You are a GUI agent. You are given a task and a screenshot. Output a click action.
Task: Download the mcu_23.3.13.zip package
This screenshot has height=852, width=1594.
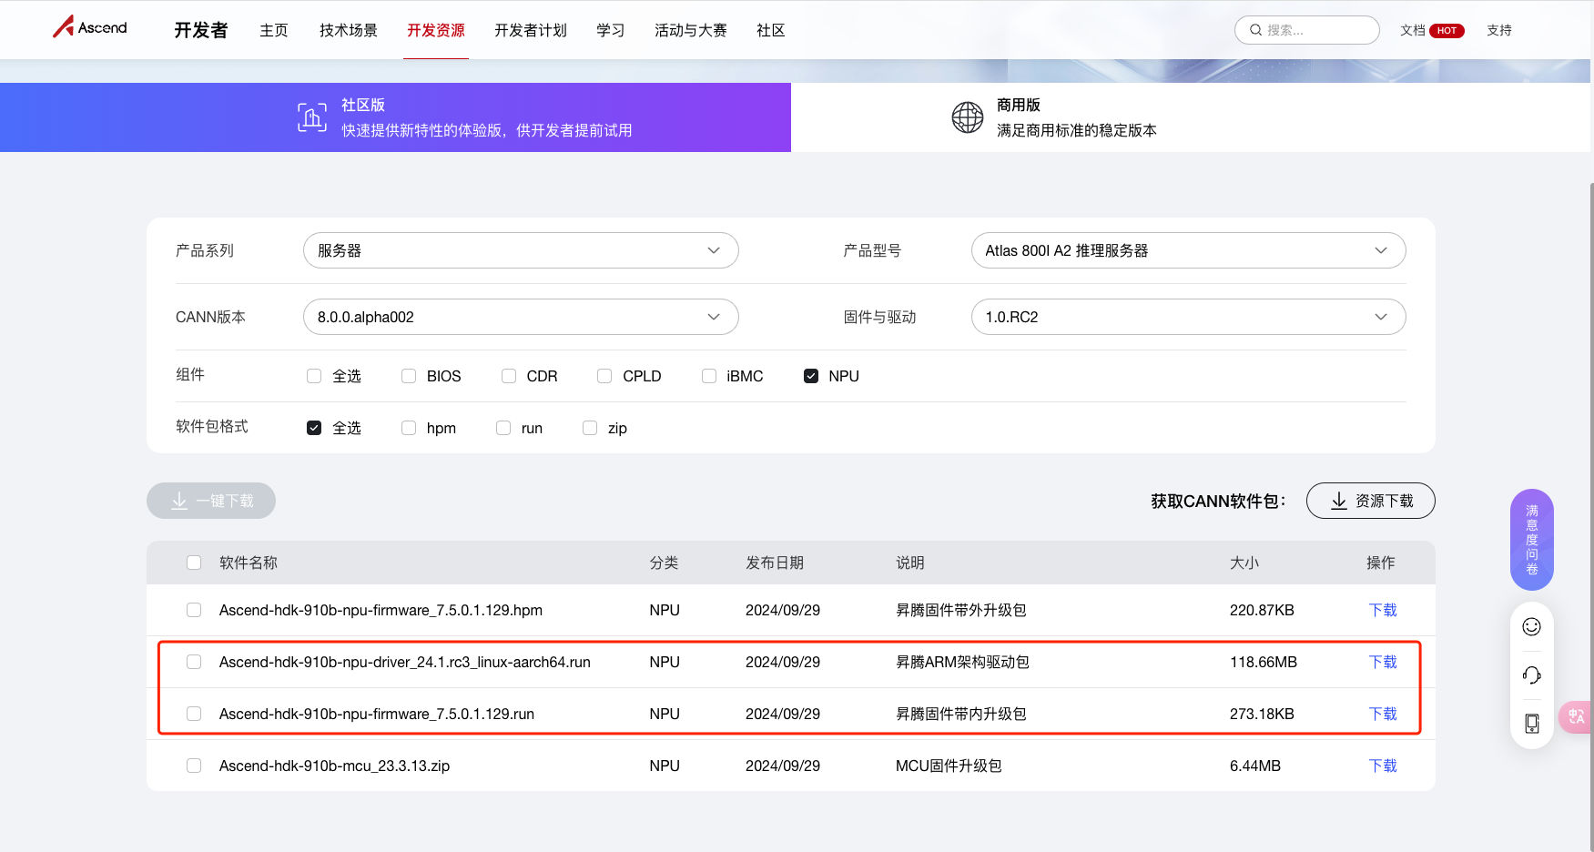tap(1382, 766)
